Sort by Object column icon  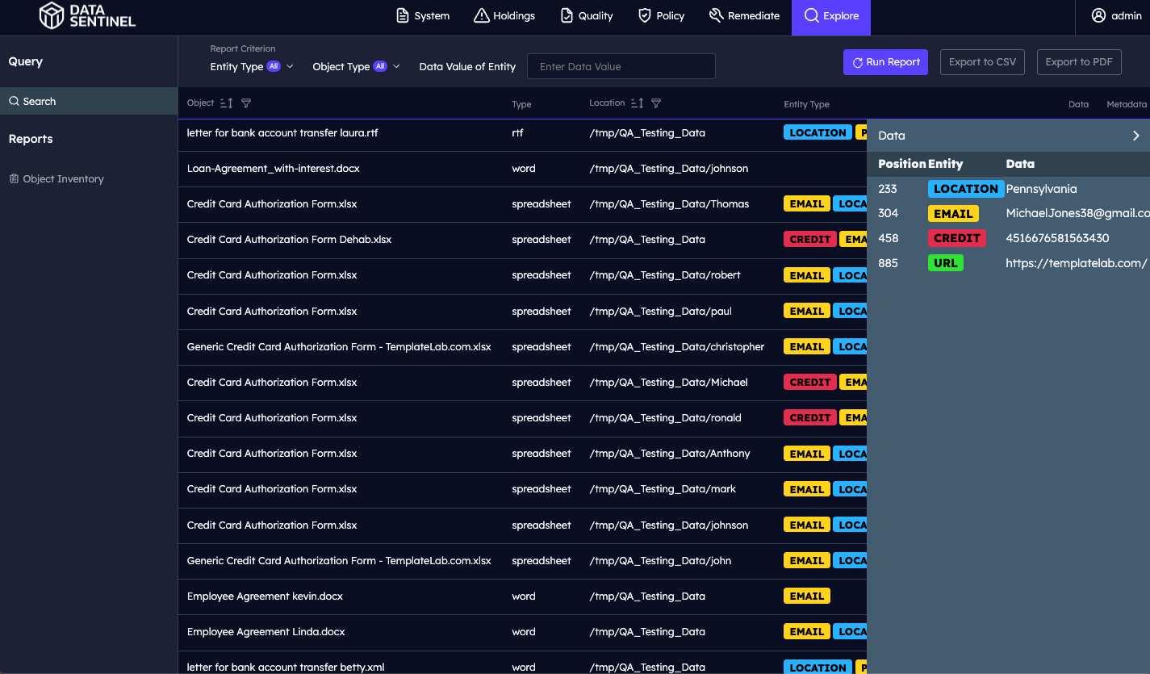pyautogui.click(x=226, y=103)
